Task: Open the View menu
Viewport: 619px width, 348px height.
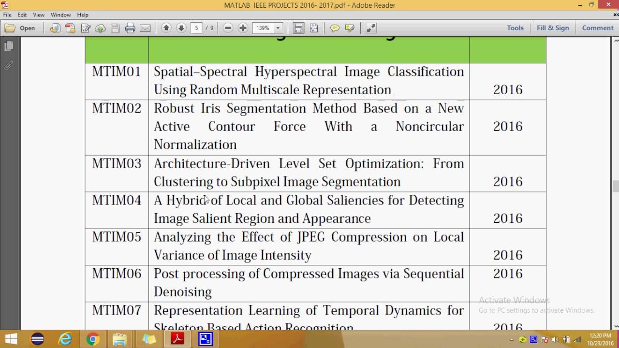Action: (x=39, y=15)
